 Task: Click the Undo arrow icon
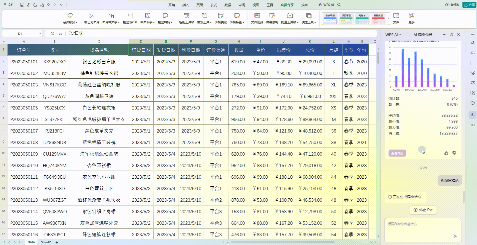(x=48, y=5)
